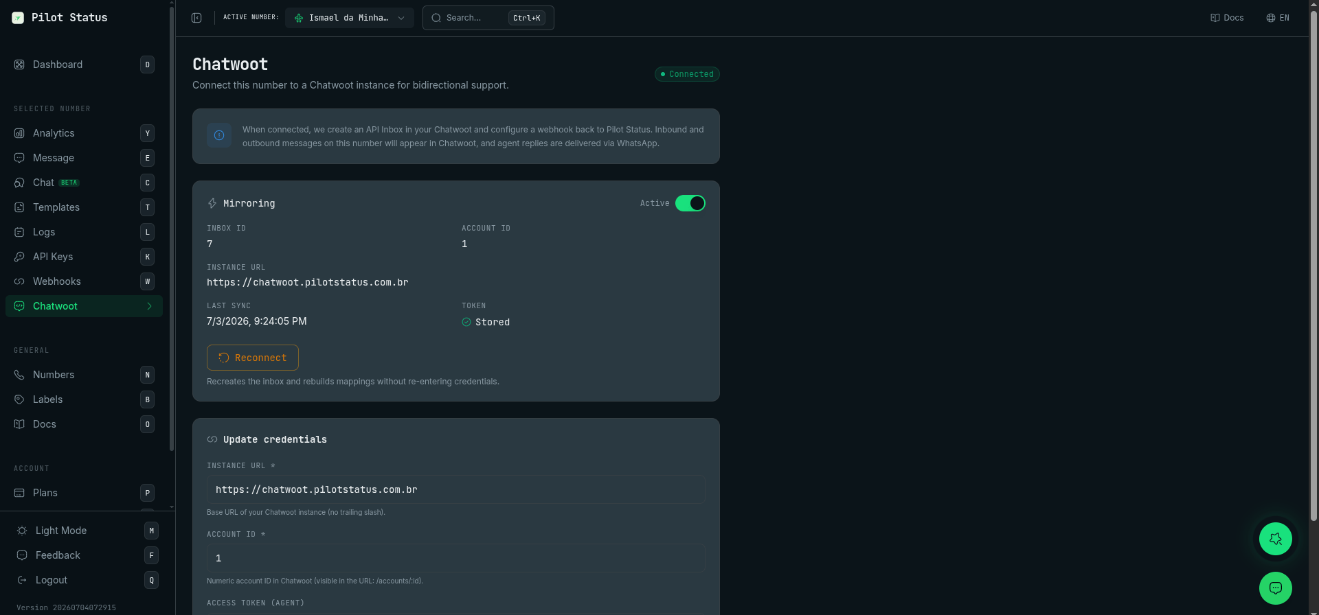Go to API Keys page

84,257
